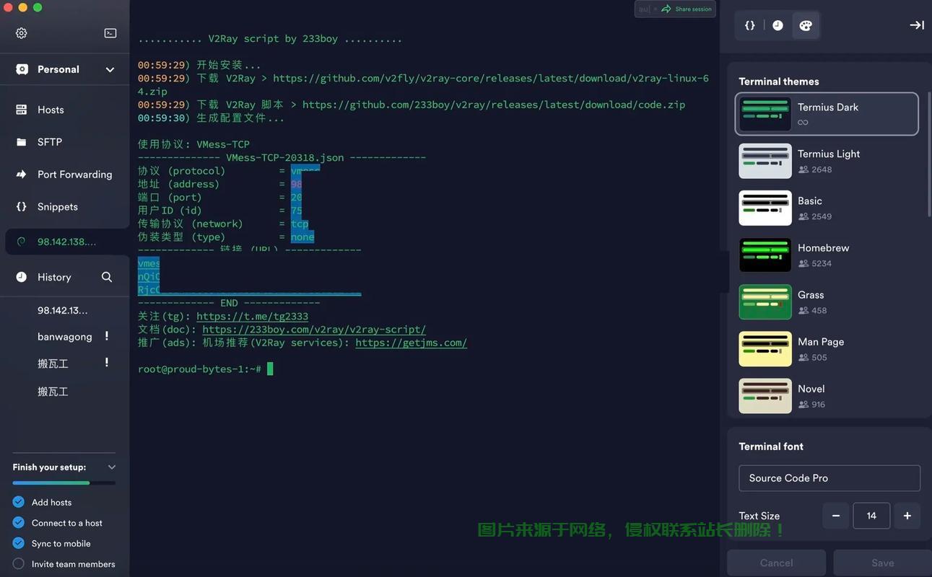Select Novel theme
This screenshot has height=577, width=932.
point(827,395)
